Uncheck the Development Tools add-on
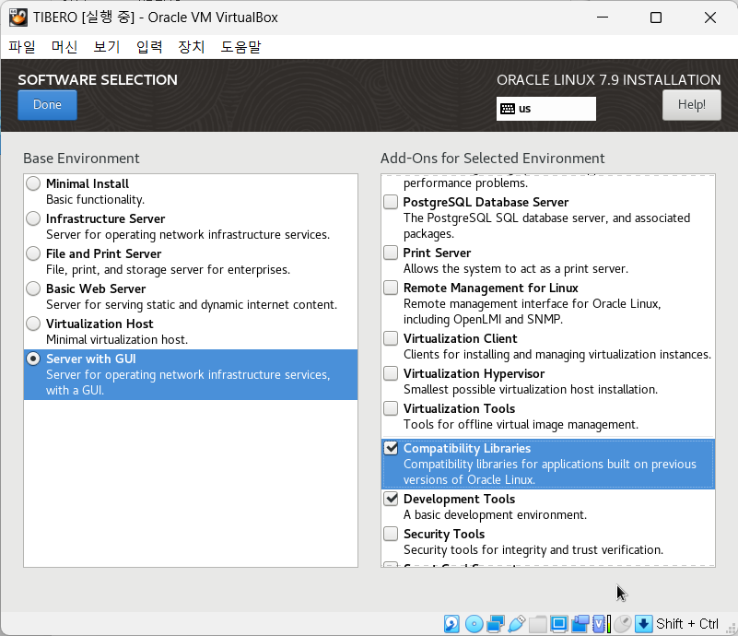The height and width of the screenshot is (636, 738). [391, 499]
